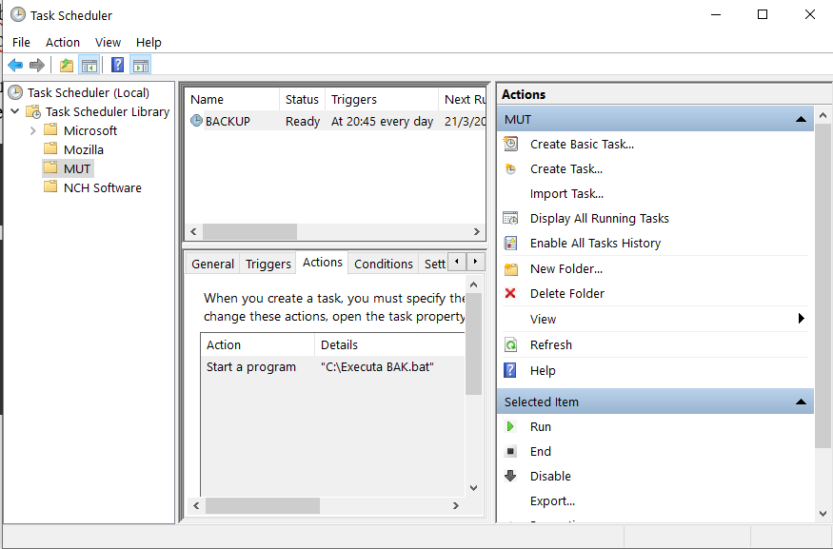Switch to the Conditions tab

(383, 264)
